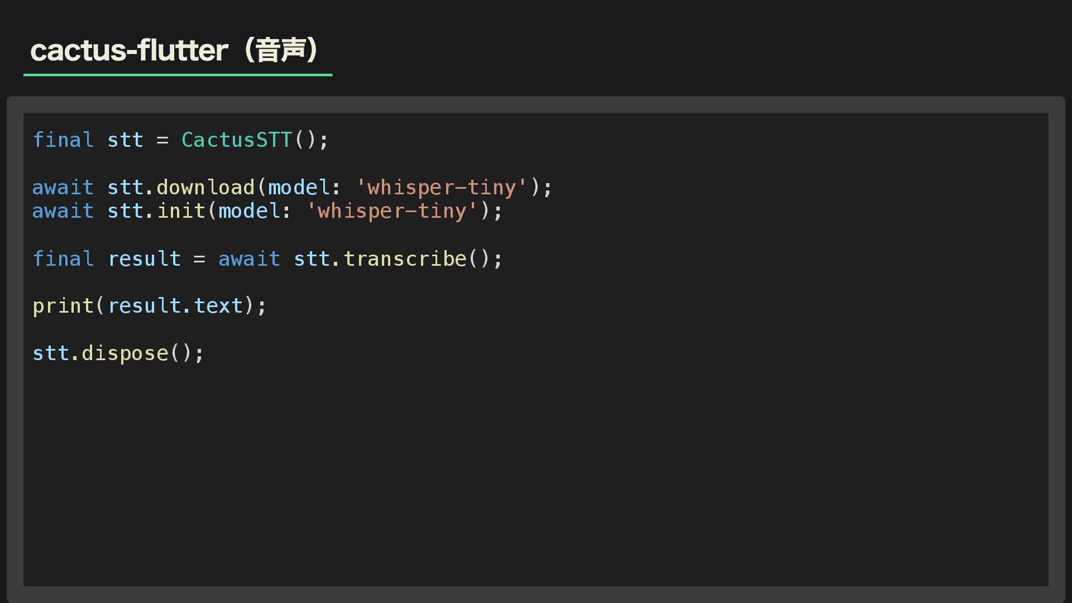Click the download method call
This screenshot has height=603, width=1072.
click(x=205, y=188)
